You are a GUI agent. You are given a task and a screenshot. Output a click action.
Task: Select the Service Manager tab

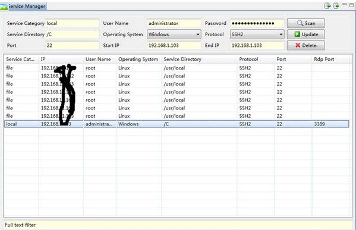pos(23,6)
